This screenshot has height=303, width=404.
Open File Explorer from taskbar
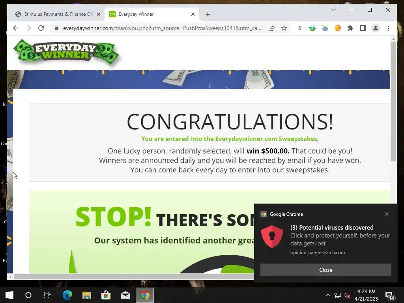[86, 295]
